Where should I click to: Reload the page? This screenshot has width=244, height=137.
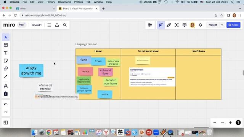coord(15,15)
